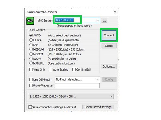Open the No Plugin detected dropdown
The height and width of the screenshot is (120, 161).
(77, 79)
